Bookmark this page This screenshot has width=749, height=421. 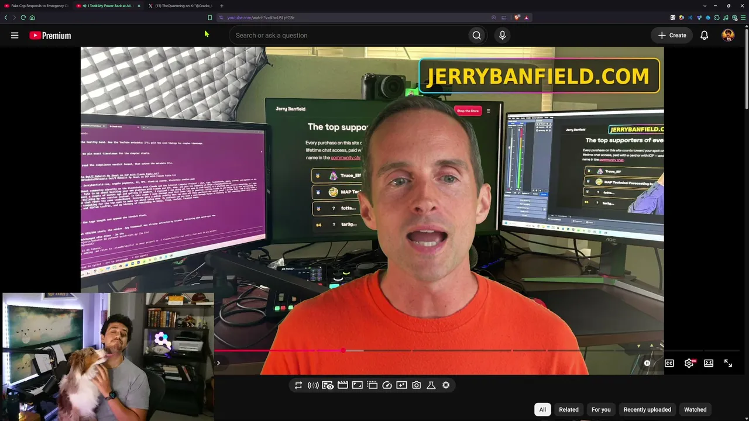click(x=209, y=18)
